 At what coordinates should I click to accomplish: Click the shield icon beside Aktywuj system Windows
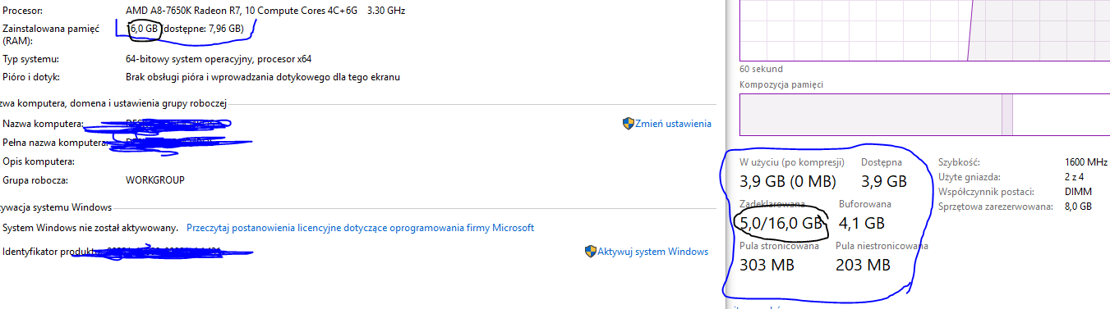tap(591, 252)
